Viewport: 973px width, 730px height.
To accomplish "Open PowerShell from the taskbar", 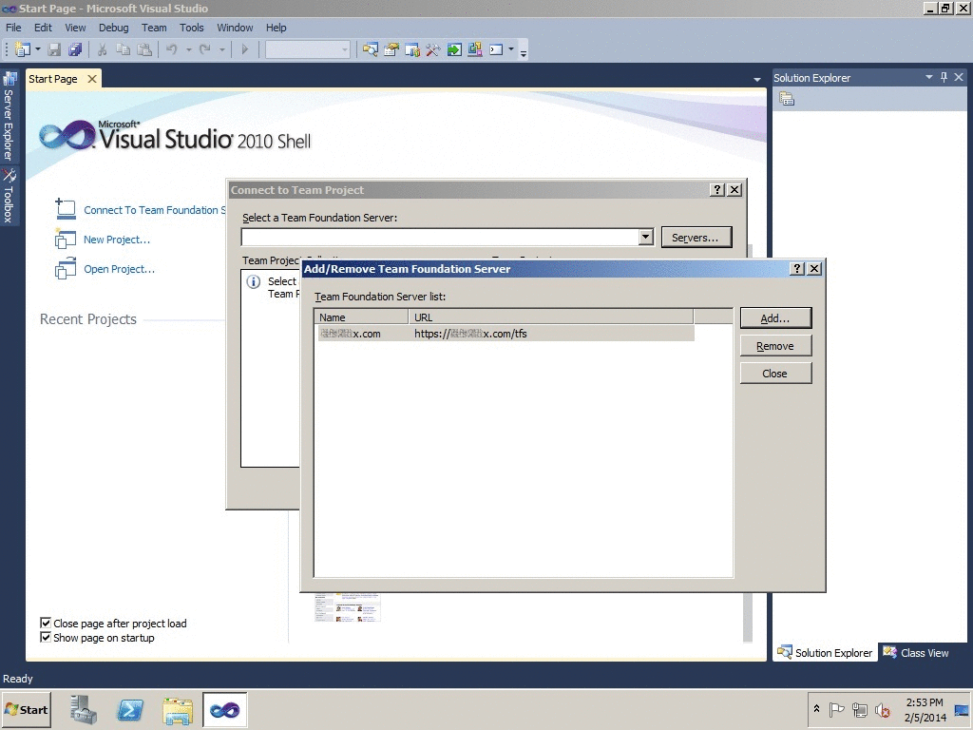I will (x=129, y=710).
